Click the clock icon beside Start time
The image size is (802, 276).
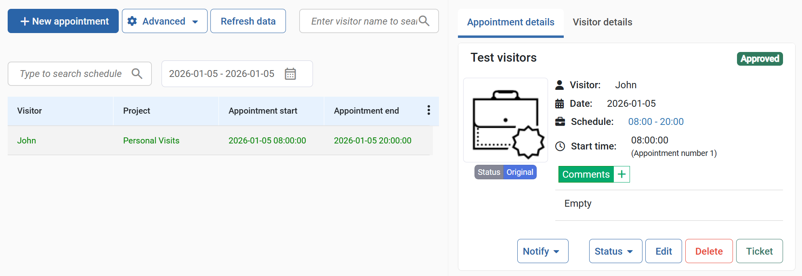pyautogui.click(x=560, y=146)
